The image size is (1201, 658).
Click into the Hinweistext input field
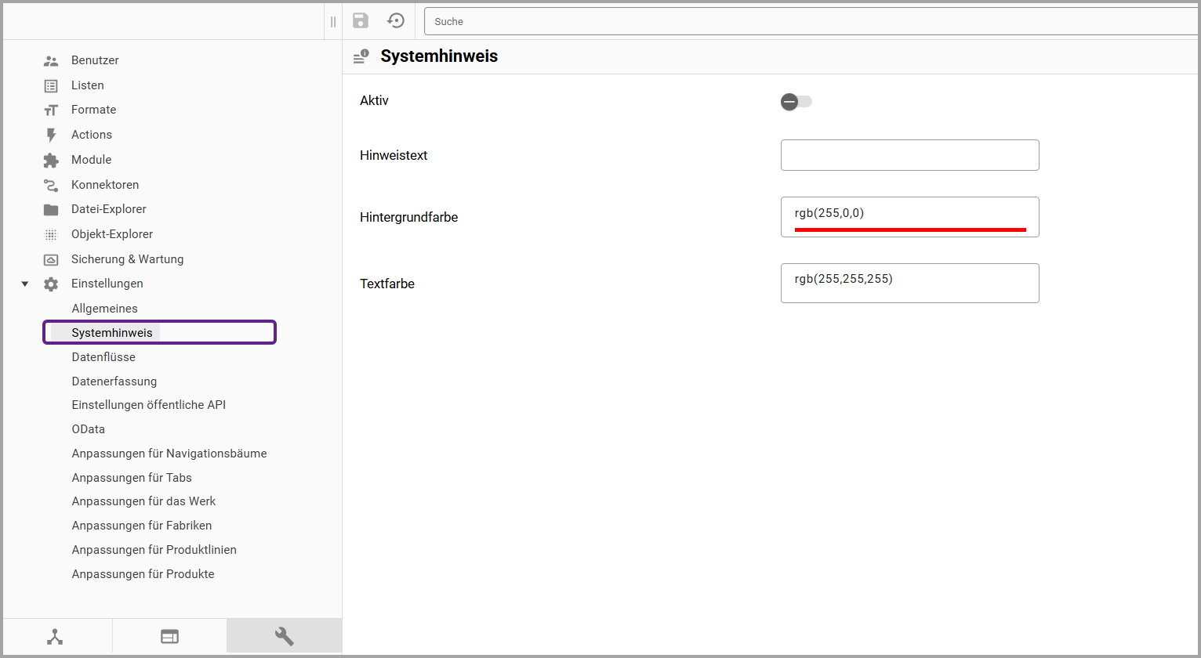(909, 155)
